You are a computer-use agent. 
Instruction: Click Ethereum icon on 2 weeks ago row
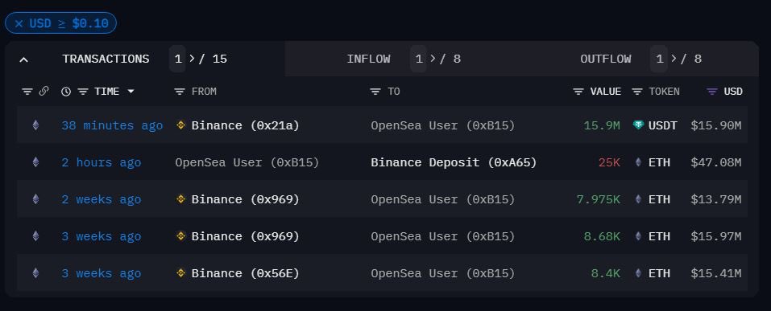(35, 199)
